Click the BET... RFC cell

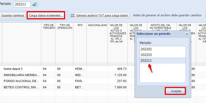click(x=80, y=87)
